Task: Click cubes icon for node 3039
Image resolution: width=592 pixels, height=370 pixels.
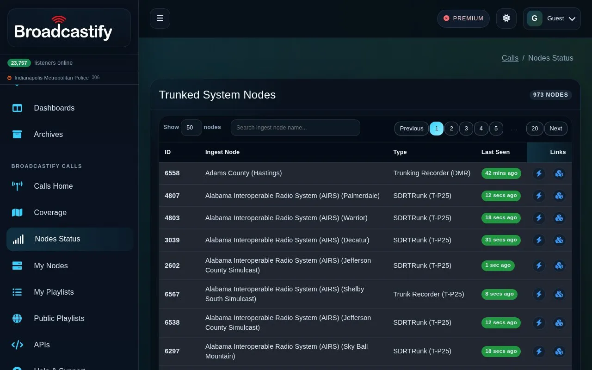Action: pos(559,240)
